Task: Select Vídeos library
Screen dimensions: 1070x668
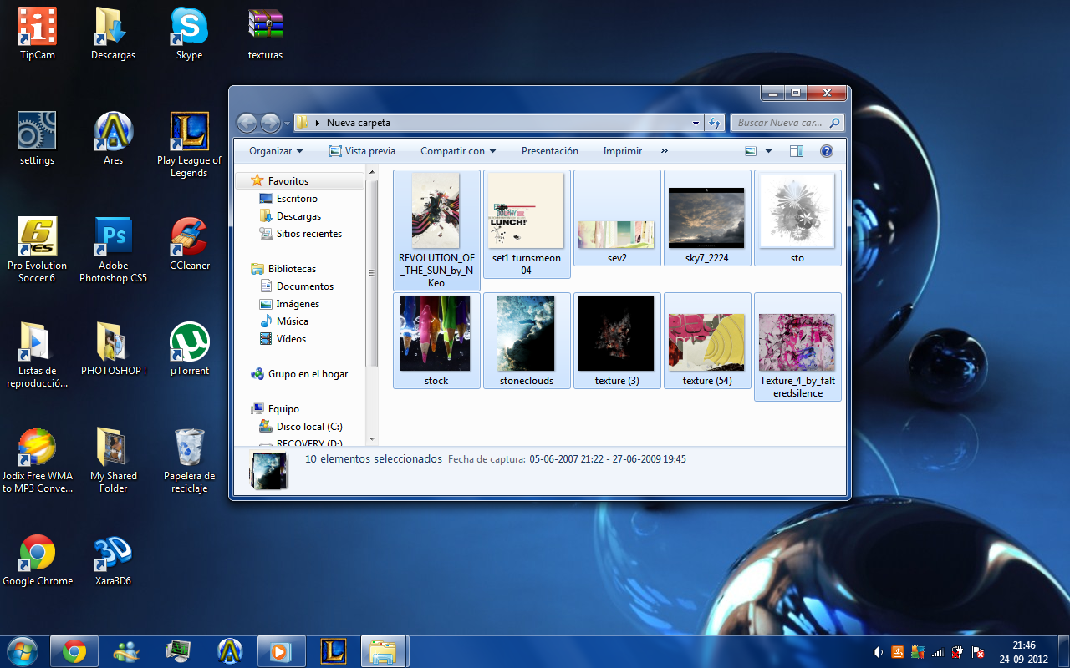Action: [291, 339]
